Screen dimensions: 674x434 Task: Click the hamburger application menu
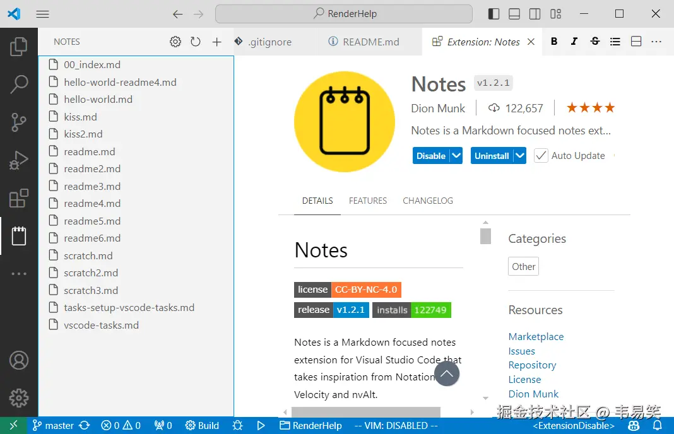point(42,14)
